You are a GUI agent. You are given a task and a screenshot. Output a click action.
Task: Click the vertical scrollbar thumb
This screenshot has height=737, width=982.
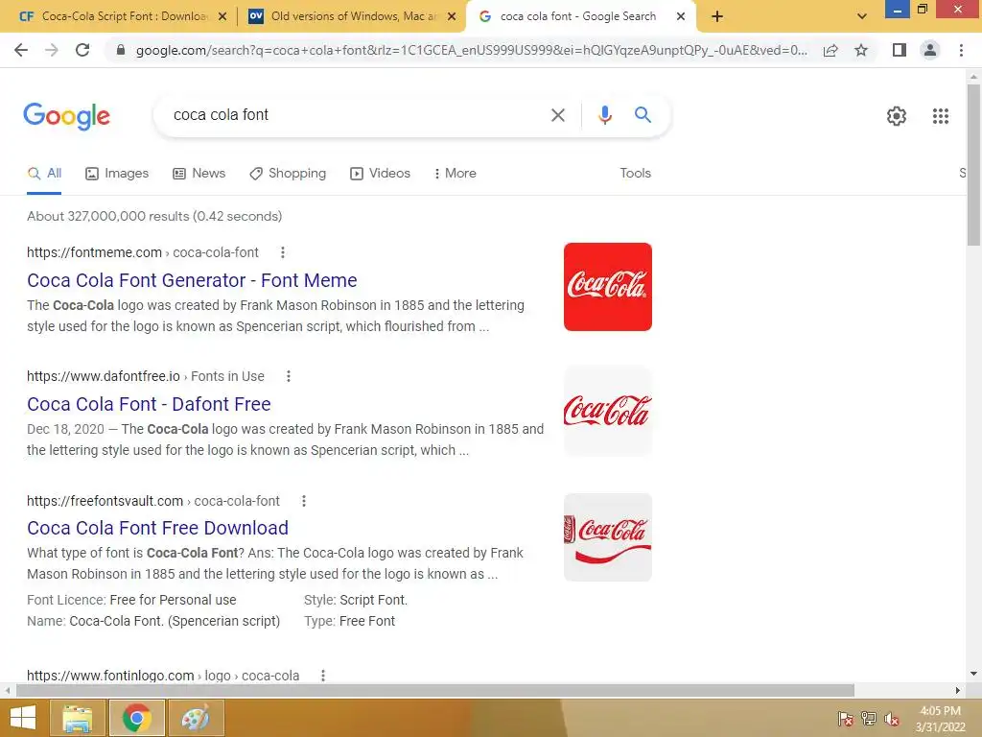[x=973, y=164]
